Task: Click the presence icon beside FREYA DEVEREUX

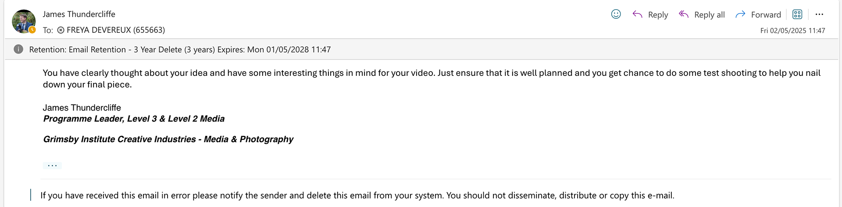Action: tap(61, 30)
